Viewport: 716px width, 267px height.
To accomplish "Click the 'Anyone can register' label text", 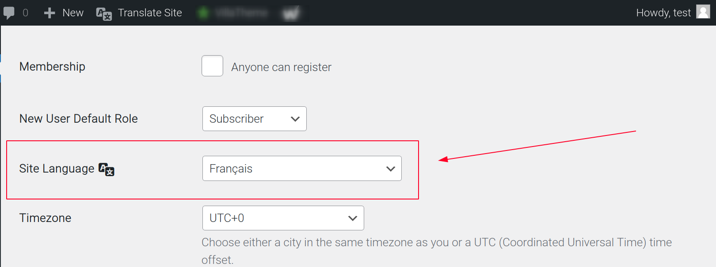I will (281, 67).
